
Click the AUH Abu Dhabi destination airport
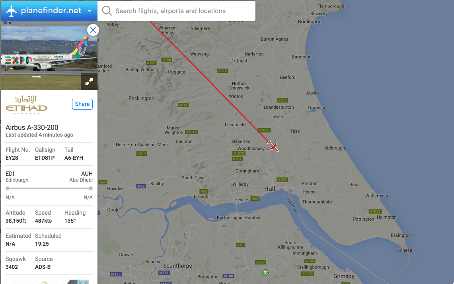(x=81, y=176)
